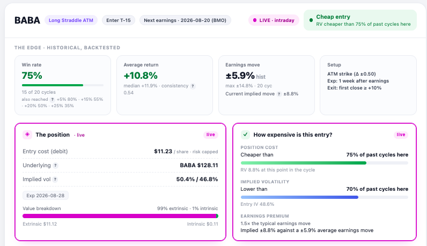427x246 pixels.
Task: Click the help icon beside Underlying
Action: pyautogui.click(x=55, y=166)
